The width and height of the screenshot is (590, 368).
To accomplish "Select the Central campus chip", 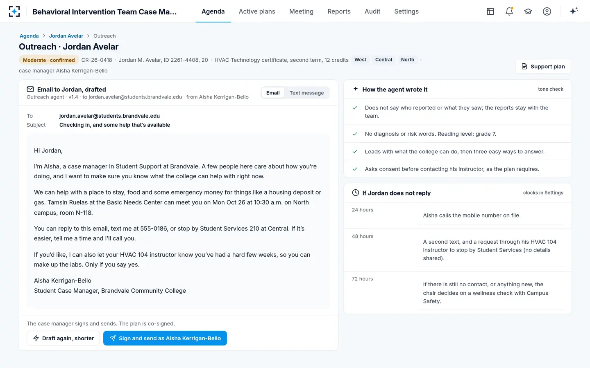I will [383, 60].
